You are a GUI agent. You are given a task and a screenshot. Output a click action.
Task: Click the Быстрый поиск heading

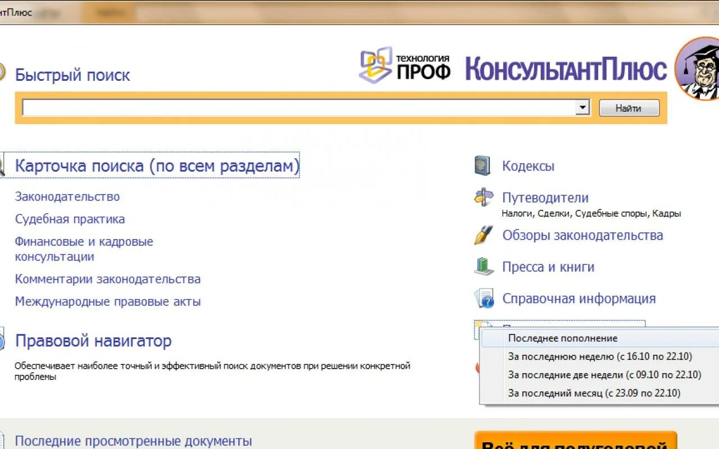click(72, 75)
